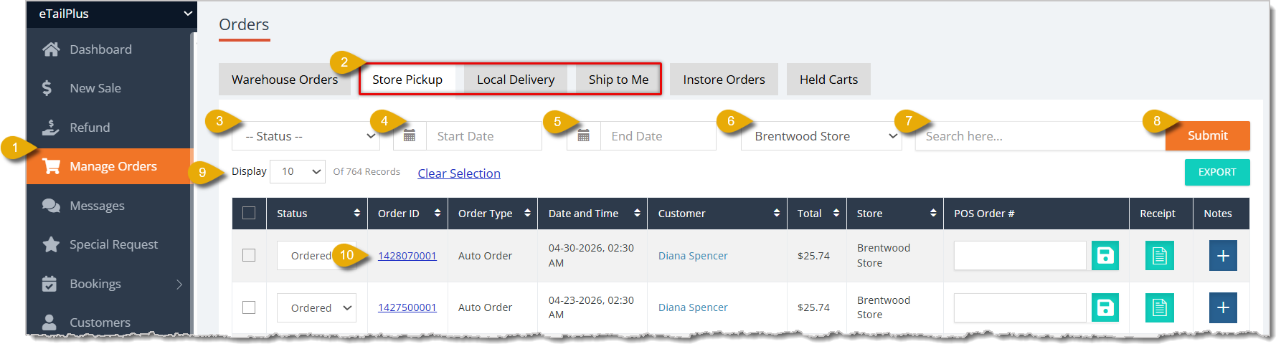
Task: Click the Manage Orders cart icon
Action: coord(51,166)
